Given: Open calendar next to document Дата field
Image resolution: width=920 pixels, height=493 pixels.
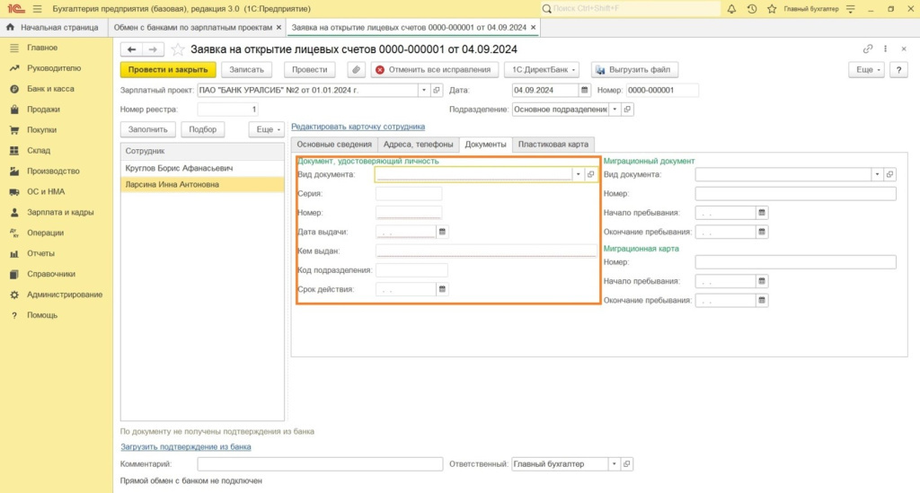Looking at the screenshot, I should click(584, 91).
